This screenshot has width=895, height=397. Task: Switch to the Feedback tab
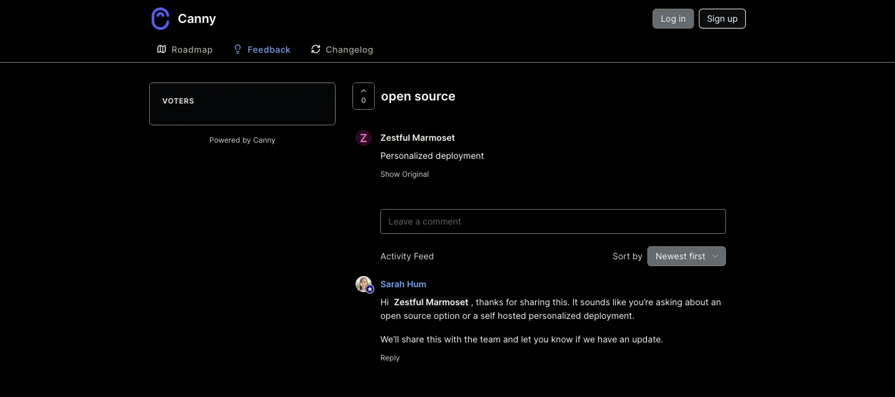click(x=262, y=50)
